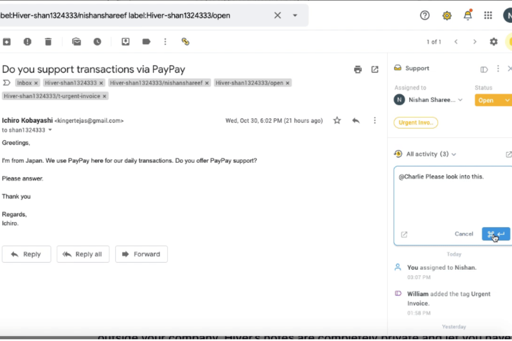
Task: Open the Google apps grid
Action: tap(488, 15)
